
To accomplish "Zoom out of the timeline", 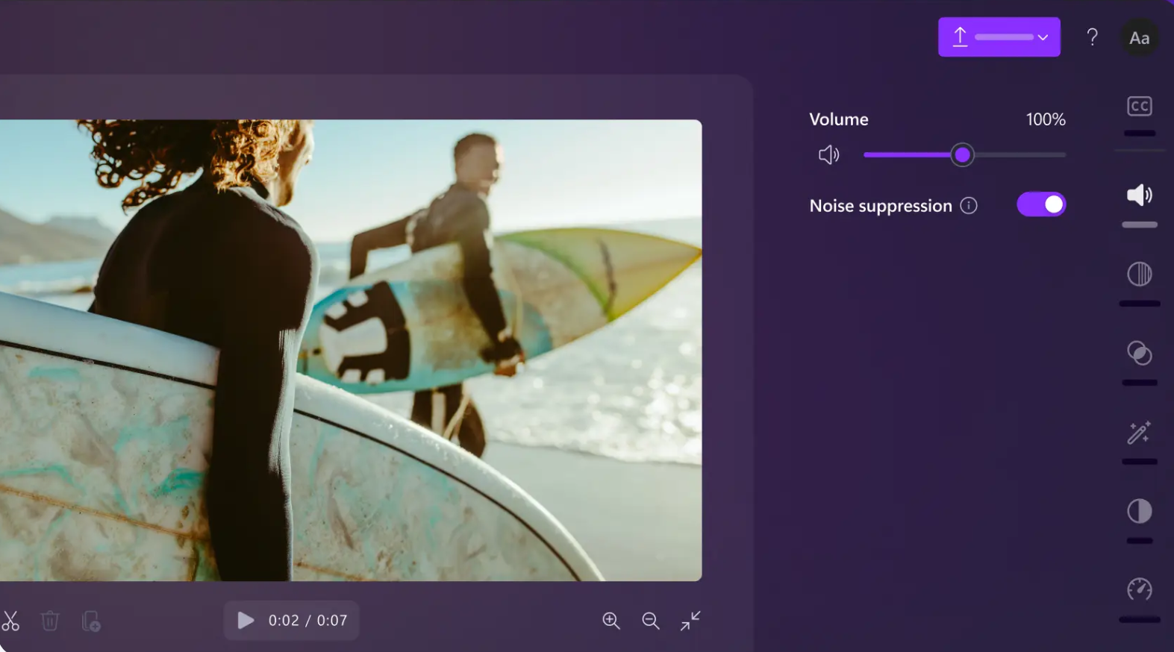I will point(651,621).
